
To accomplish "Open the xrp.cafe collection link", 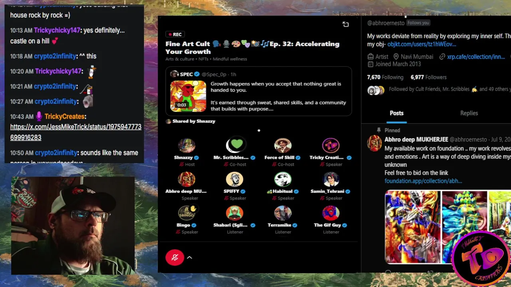I will (476, 57).
